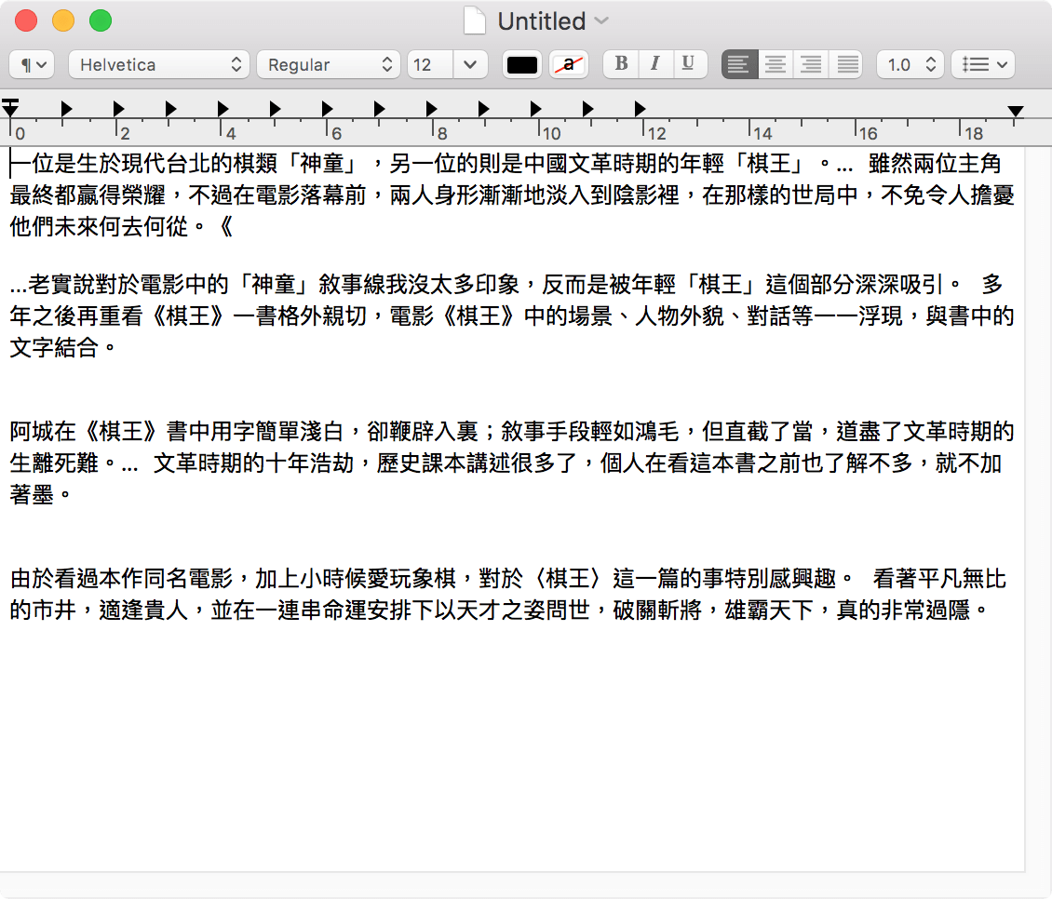Open the font size dropdown arrow
Viewport: 1052px width, 899px height.
(470, 64)
